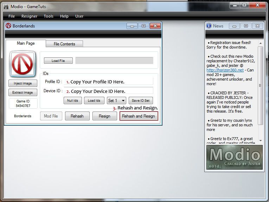Screen dimensions: 269x202
Task: Click the Borderlands game thumbnail image
Action: [23, 64]
